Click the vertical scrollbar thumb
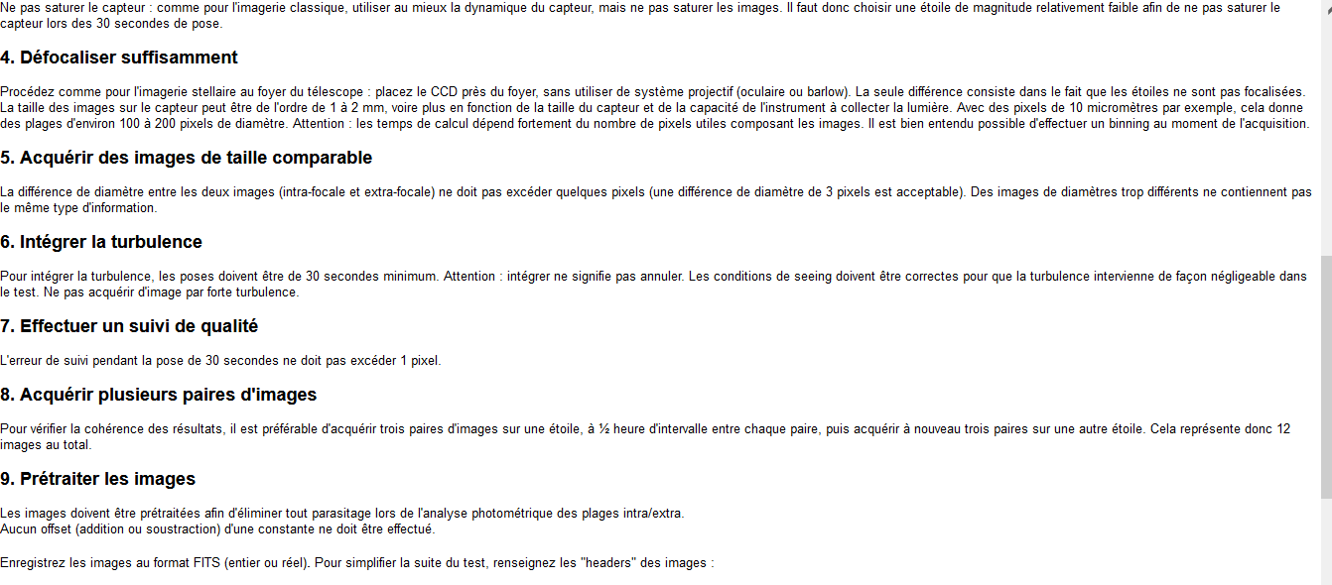 tap(1326, 377)
